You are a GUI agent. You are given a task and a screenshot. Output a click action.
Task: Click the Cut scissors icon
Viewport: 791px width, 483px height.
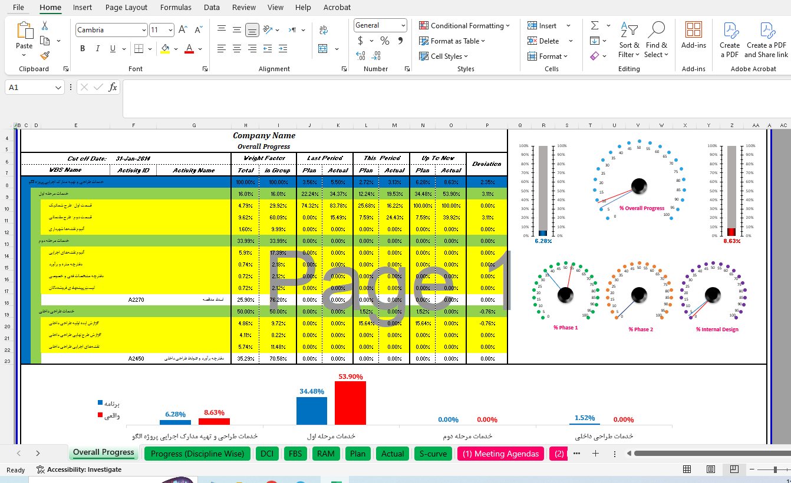pyautogui.click(x=45, y=26)
